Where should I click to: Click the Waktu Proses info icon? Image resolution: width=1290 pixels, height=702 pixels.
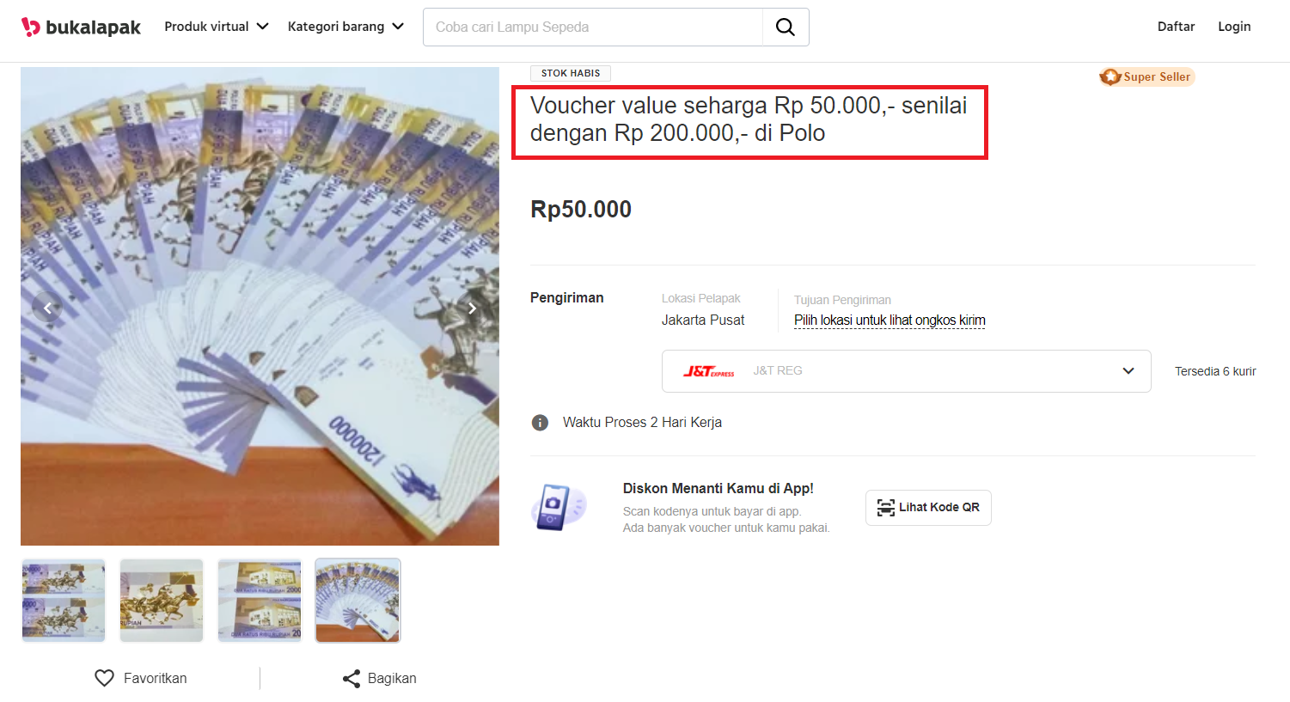540,423
